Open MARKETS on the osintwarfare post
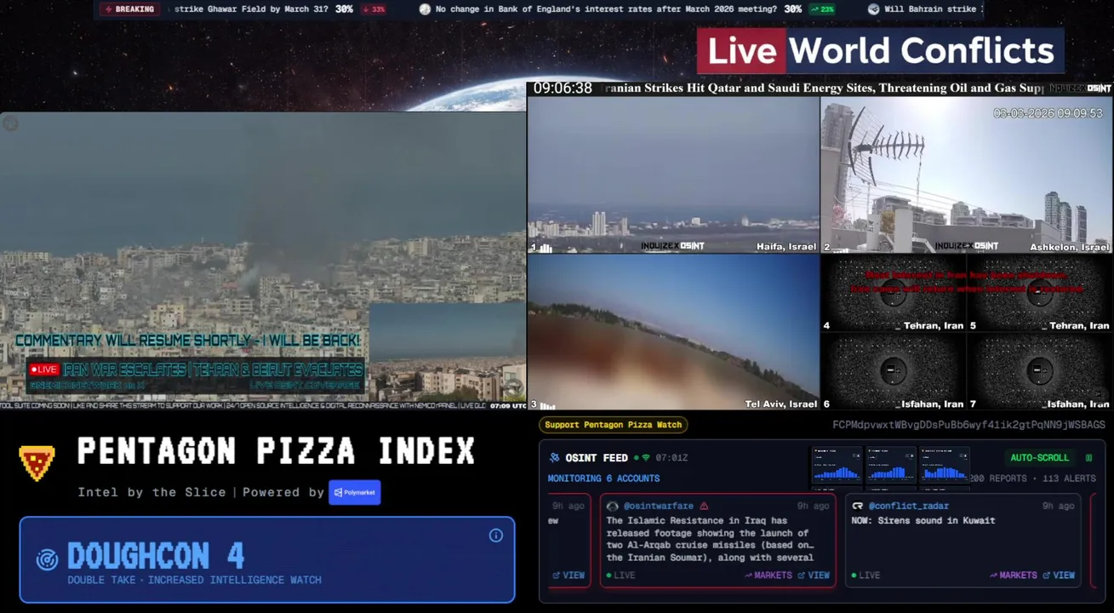 [x=768, y=576]
